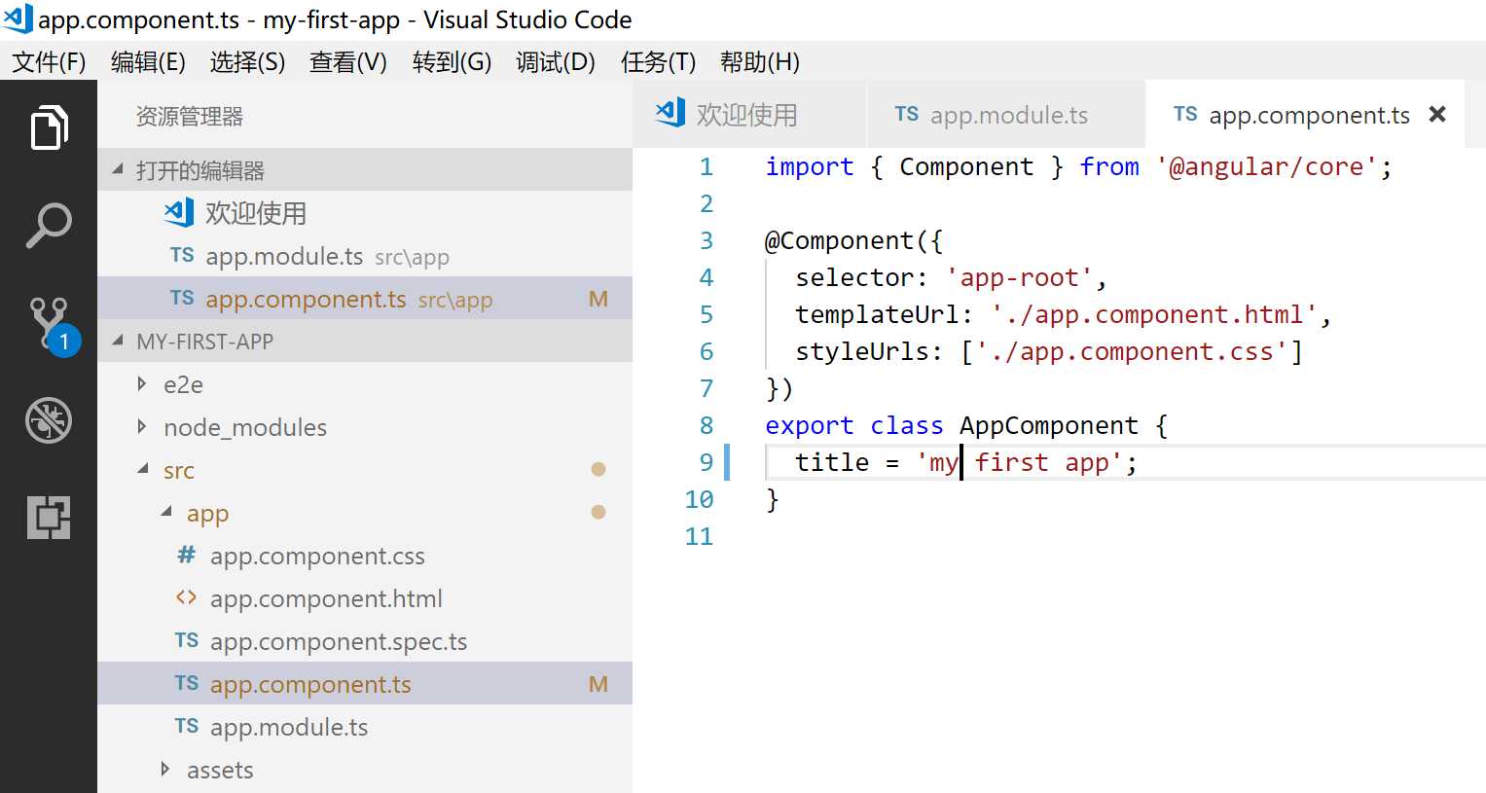Image resolution: width=1486 pixels, height=793 pixels.
Task: Click line number 1 in the gutter
Action: pyautogui.click(x=707, y=166)
